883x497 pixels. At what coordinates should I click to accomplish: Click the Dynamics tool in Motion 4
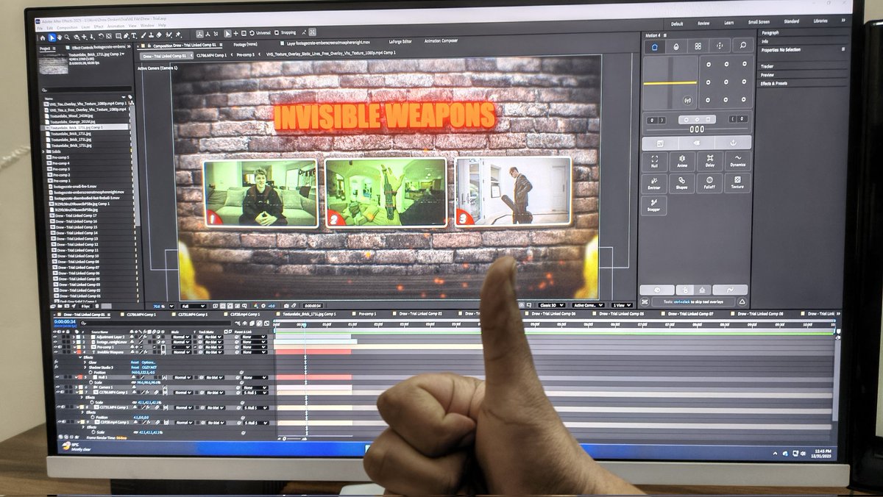[738, 162]
